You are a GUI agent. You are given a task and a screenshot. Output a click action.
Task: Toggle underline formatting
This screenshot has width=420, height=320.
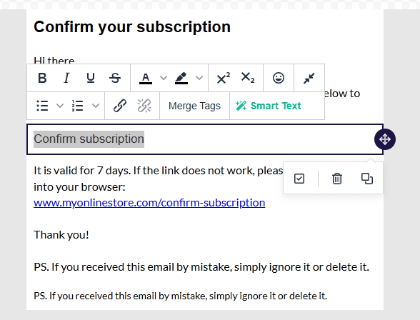click(x=91, y=78)
